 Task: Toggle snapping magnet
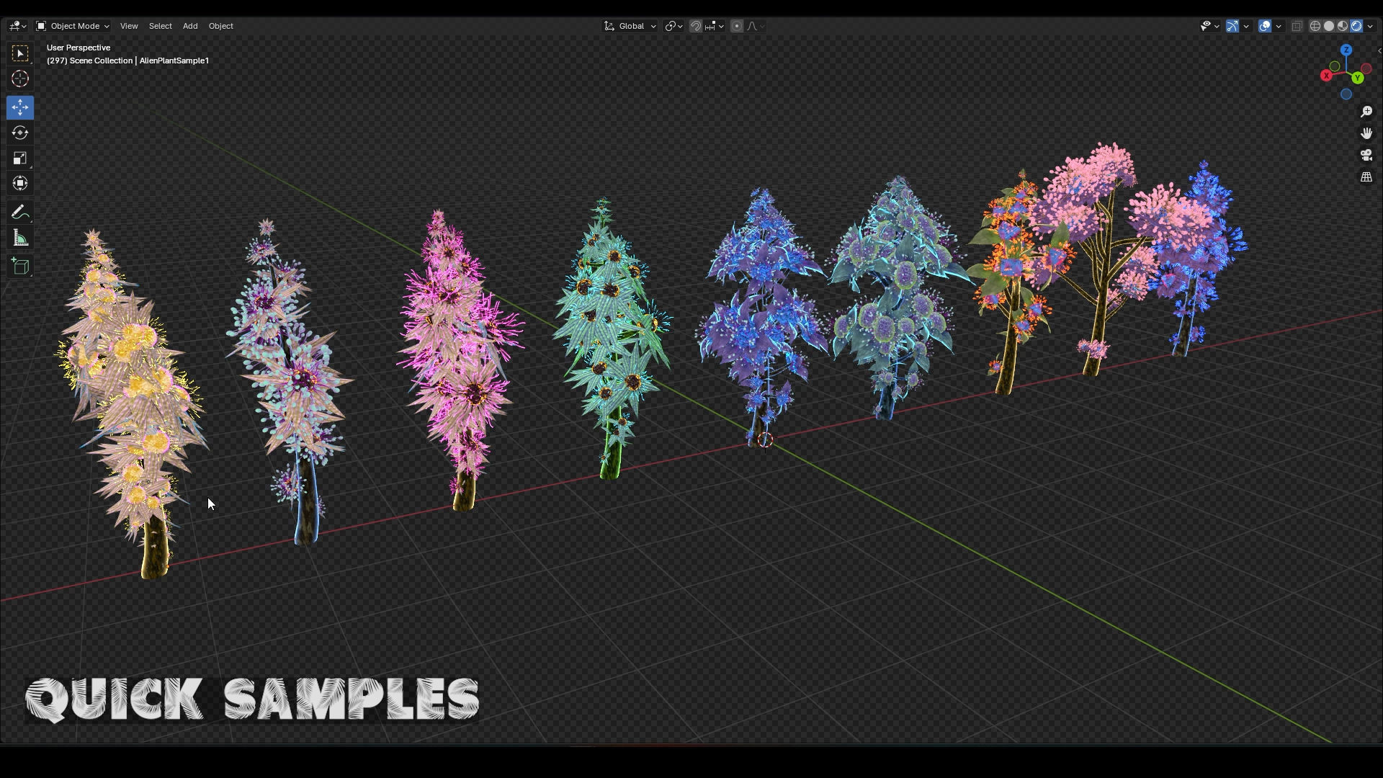click(x=696, y=26)
